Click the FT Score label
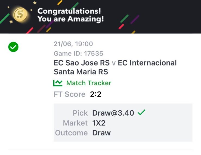Screen dimensions: 201x155 (70, 94)
